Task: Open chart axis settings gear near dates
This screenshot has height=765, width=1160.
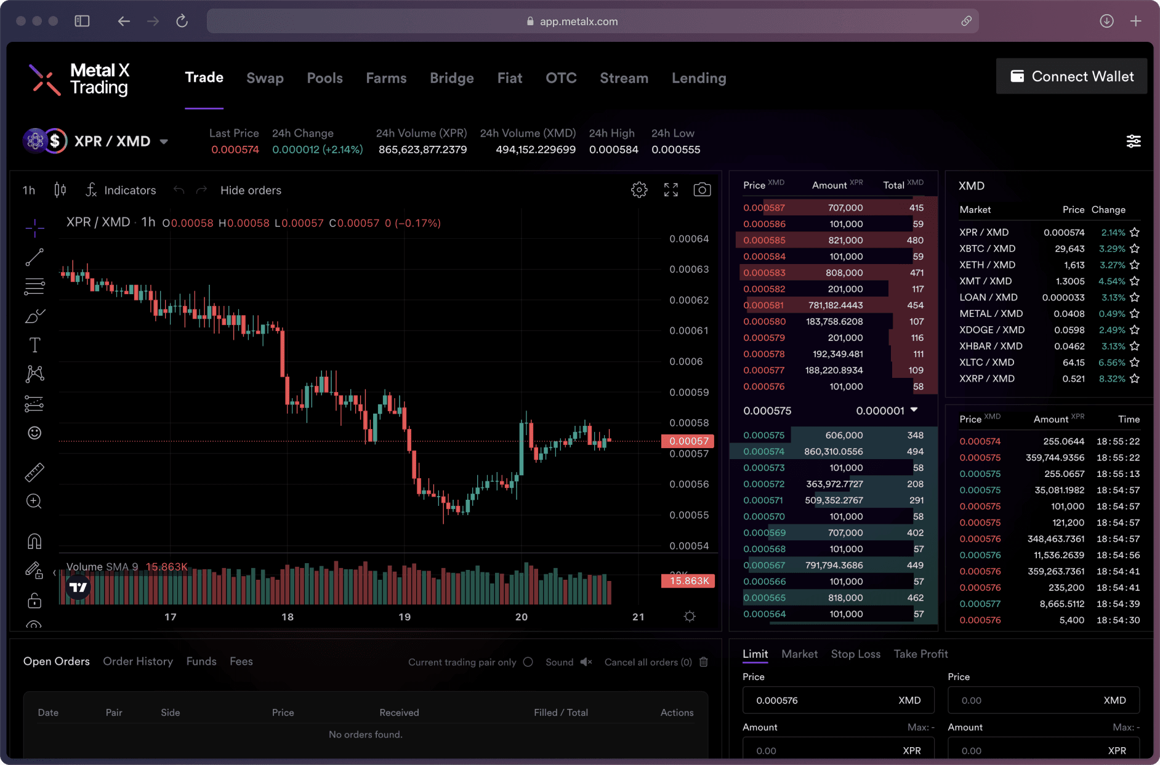Action: [690, 617]
